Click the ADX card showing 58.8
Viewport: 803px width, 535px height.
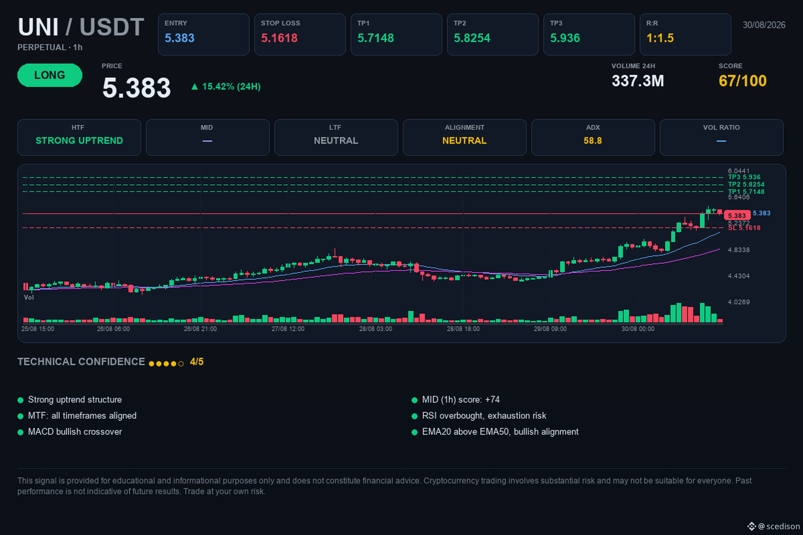click(593, 137)
